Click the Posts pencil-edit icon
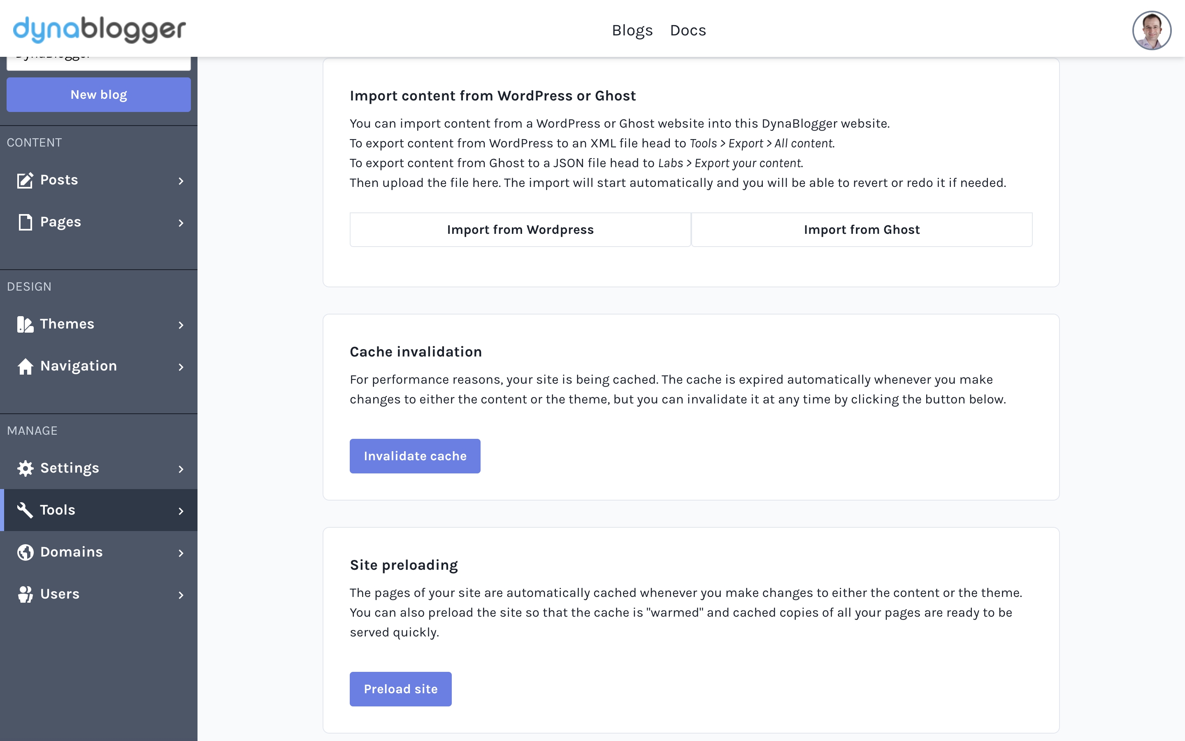 click(x=25, y=180)
